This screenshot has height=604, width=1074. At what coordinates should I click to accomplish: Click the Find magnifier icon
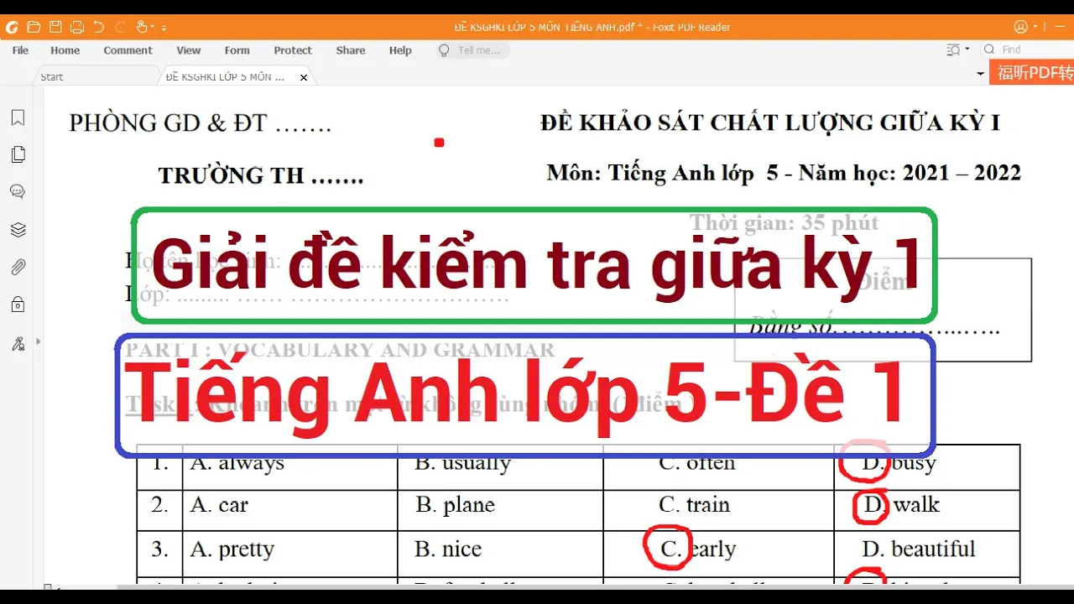pos(989,49)
